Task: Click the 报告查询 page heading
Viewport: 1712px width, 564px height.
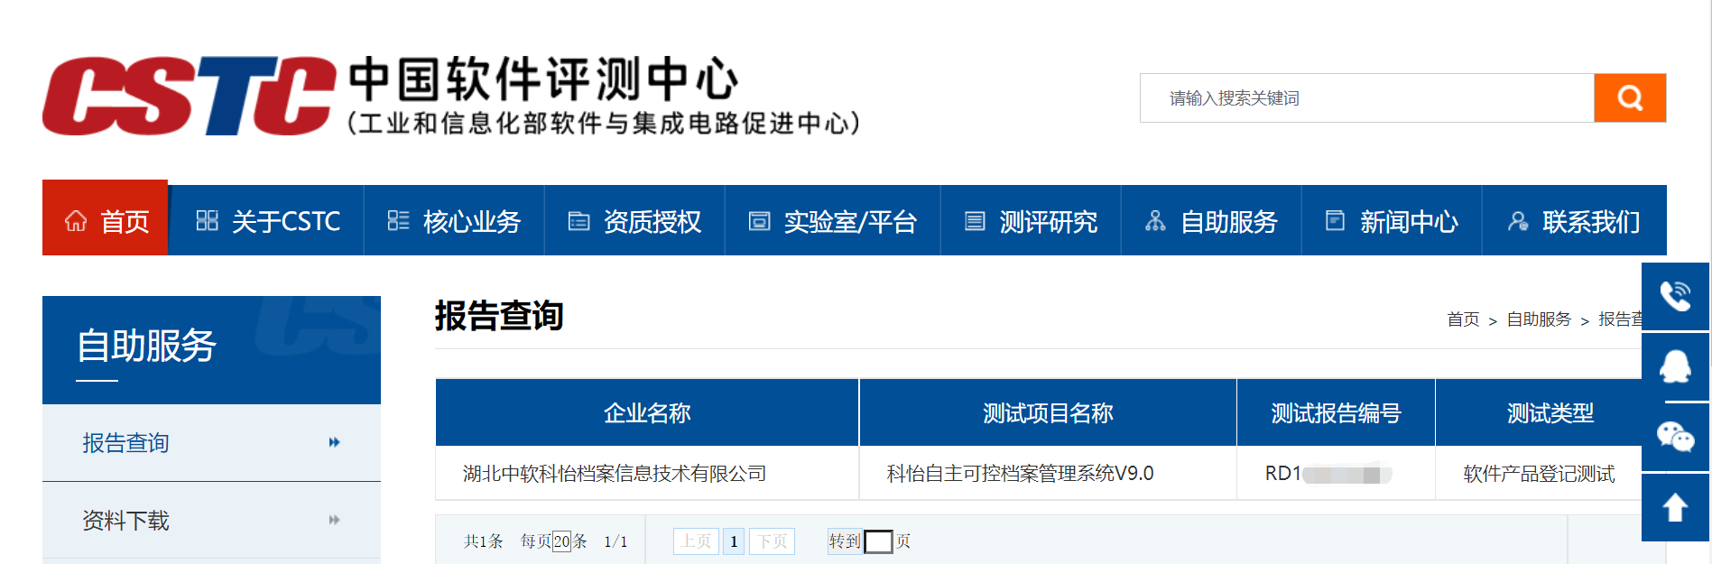Action: pos(499,316)
